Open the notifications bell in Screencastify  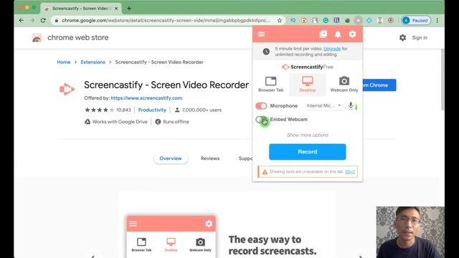pos(338,34)
